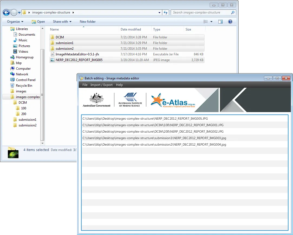This screenshot has width=293, height=235.
Task: Open the address bar history dropdown
Action: 159,13
